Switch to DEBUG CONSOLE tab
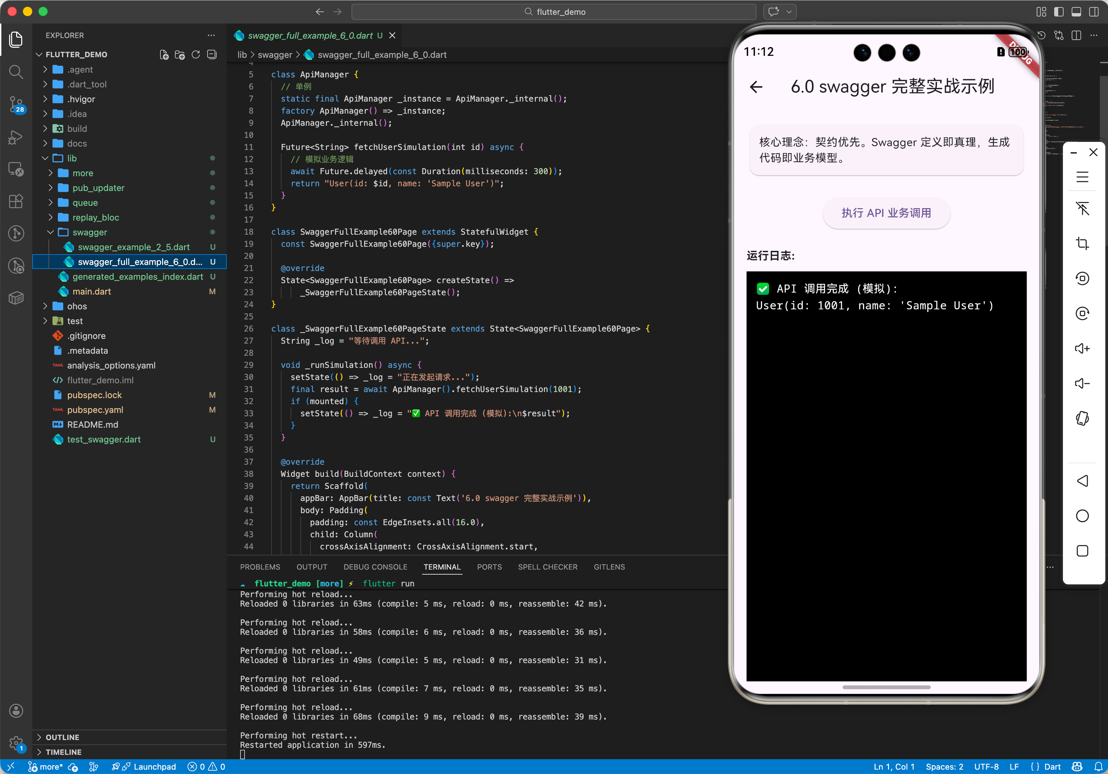This screenshot has width=1108, height=774. pyautogui.click(x=375, y=567)
